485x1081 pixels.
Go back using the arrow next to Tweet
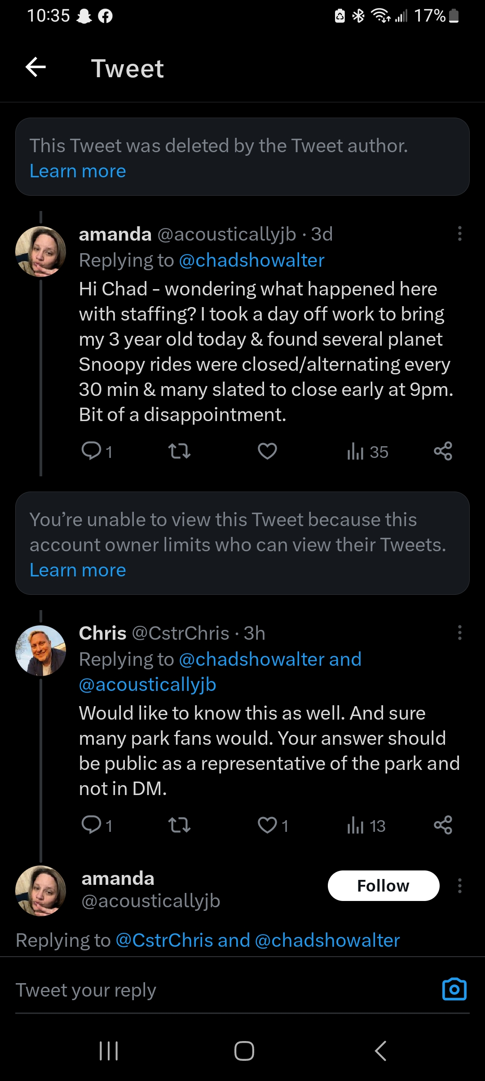click(x=36, y=67)
